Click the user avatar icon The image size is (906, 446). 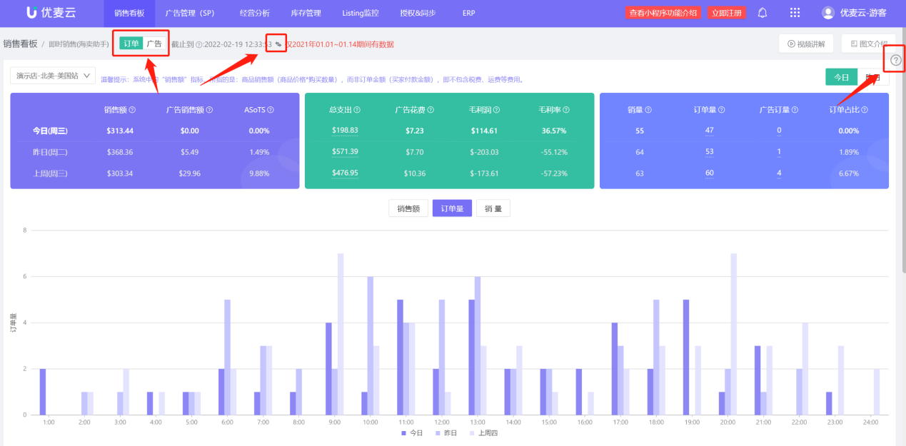click(827, 13)
